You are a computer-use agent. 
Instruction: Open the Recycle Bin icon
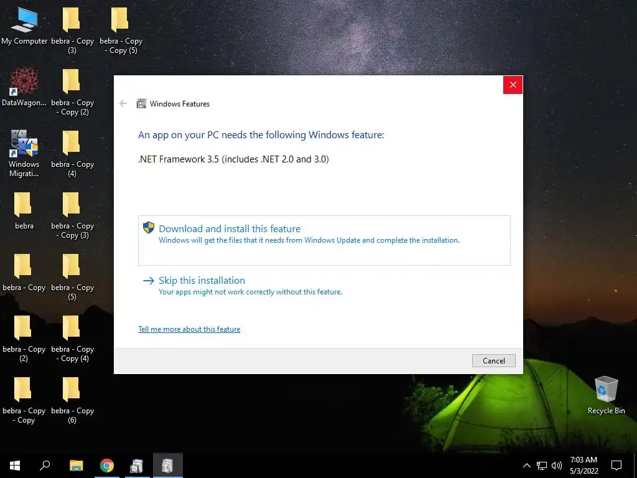(x=606, y=395)
